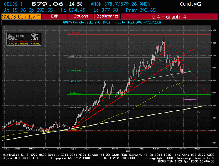Click the Brazil 5511 3048 4500 contact
219x166 pixels.
click(x=67, y=155)
